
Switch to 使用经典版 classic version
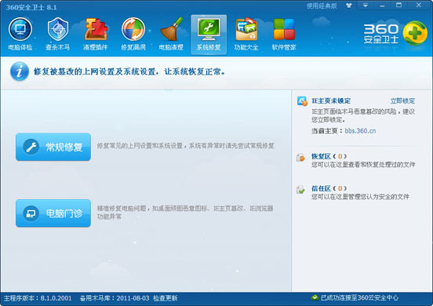pyautogui.click(x=322, y=5)
